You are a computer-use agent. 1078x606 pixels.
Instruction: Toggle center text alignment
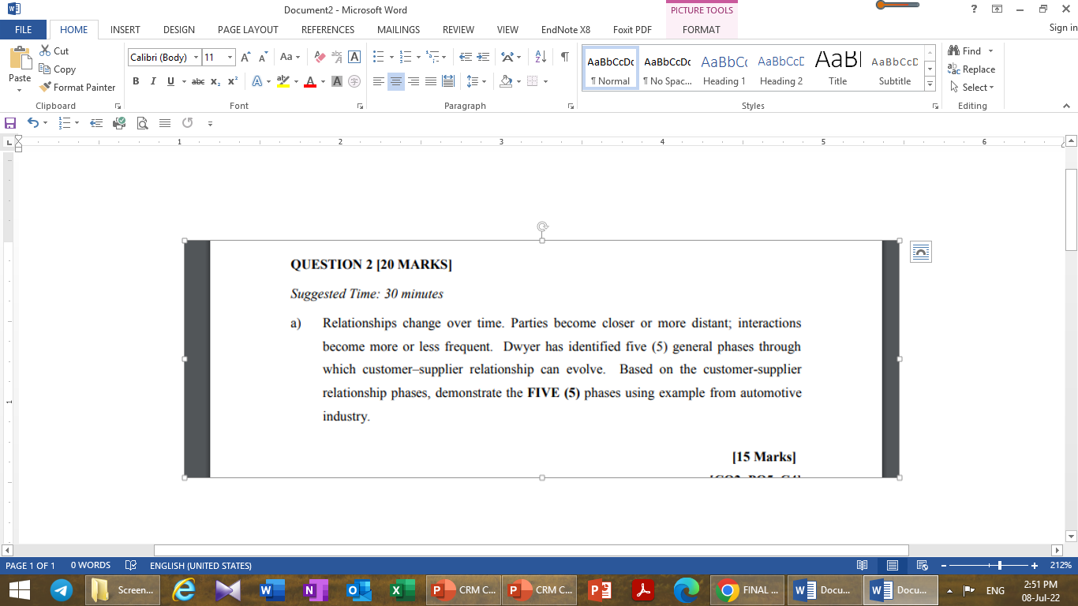(x=395, y=80)
